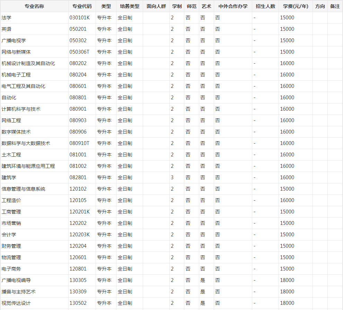Screen dimensions: 343x310
Task: Click major code 080601
Action: 78,86
